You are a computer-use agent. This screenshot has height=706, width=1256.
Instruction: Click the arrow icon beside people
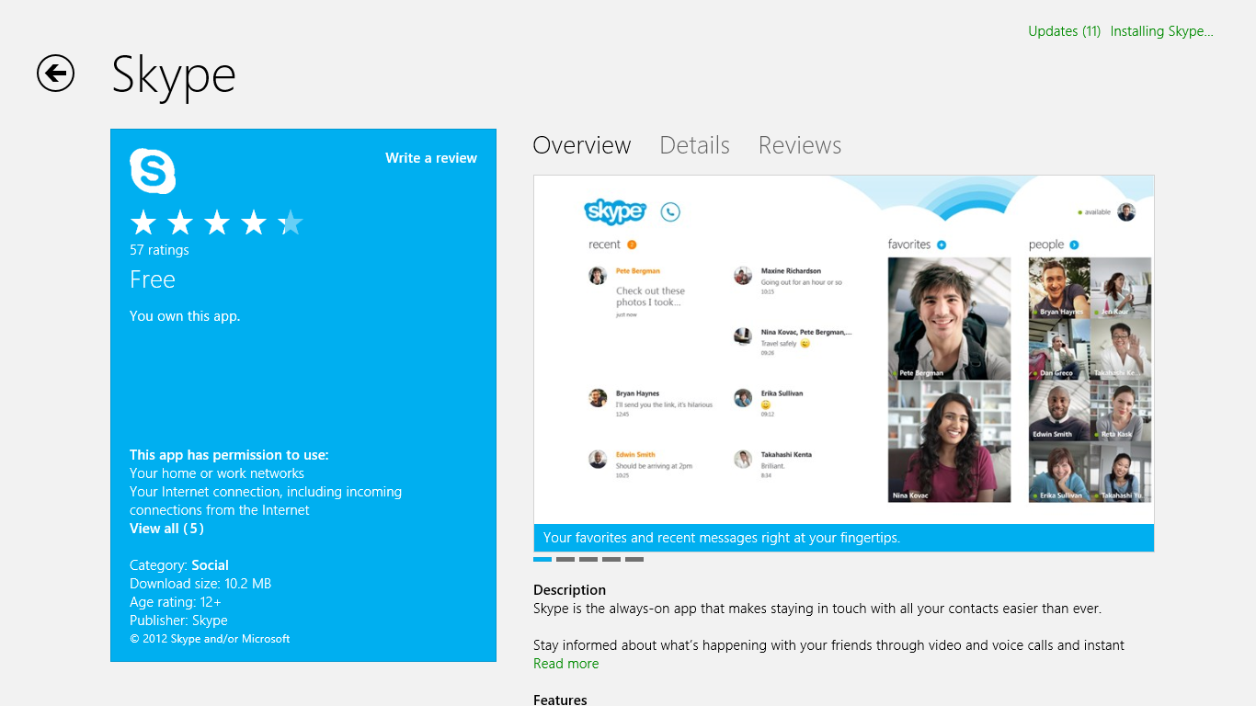(1074, 245)
